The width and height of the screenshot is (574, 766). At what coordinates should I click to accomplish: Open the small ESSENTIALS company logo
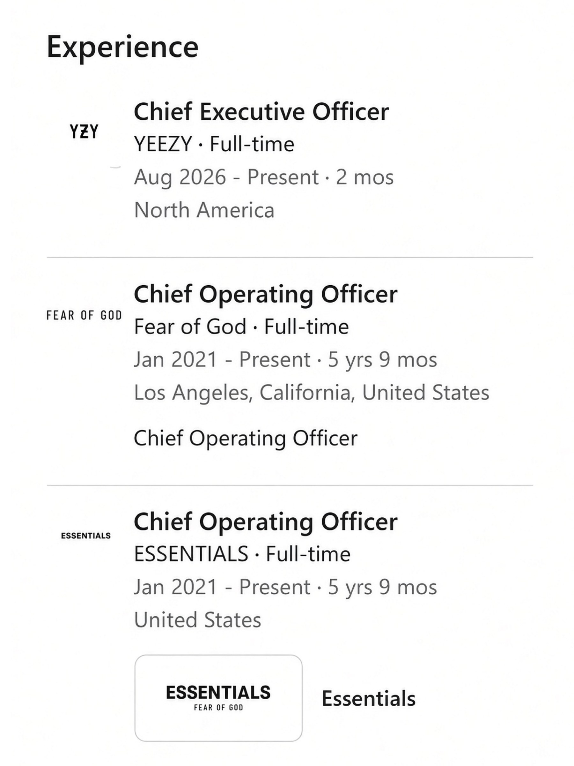pyautogui.click(x=86, y=536)
